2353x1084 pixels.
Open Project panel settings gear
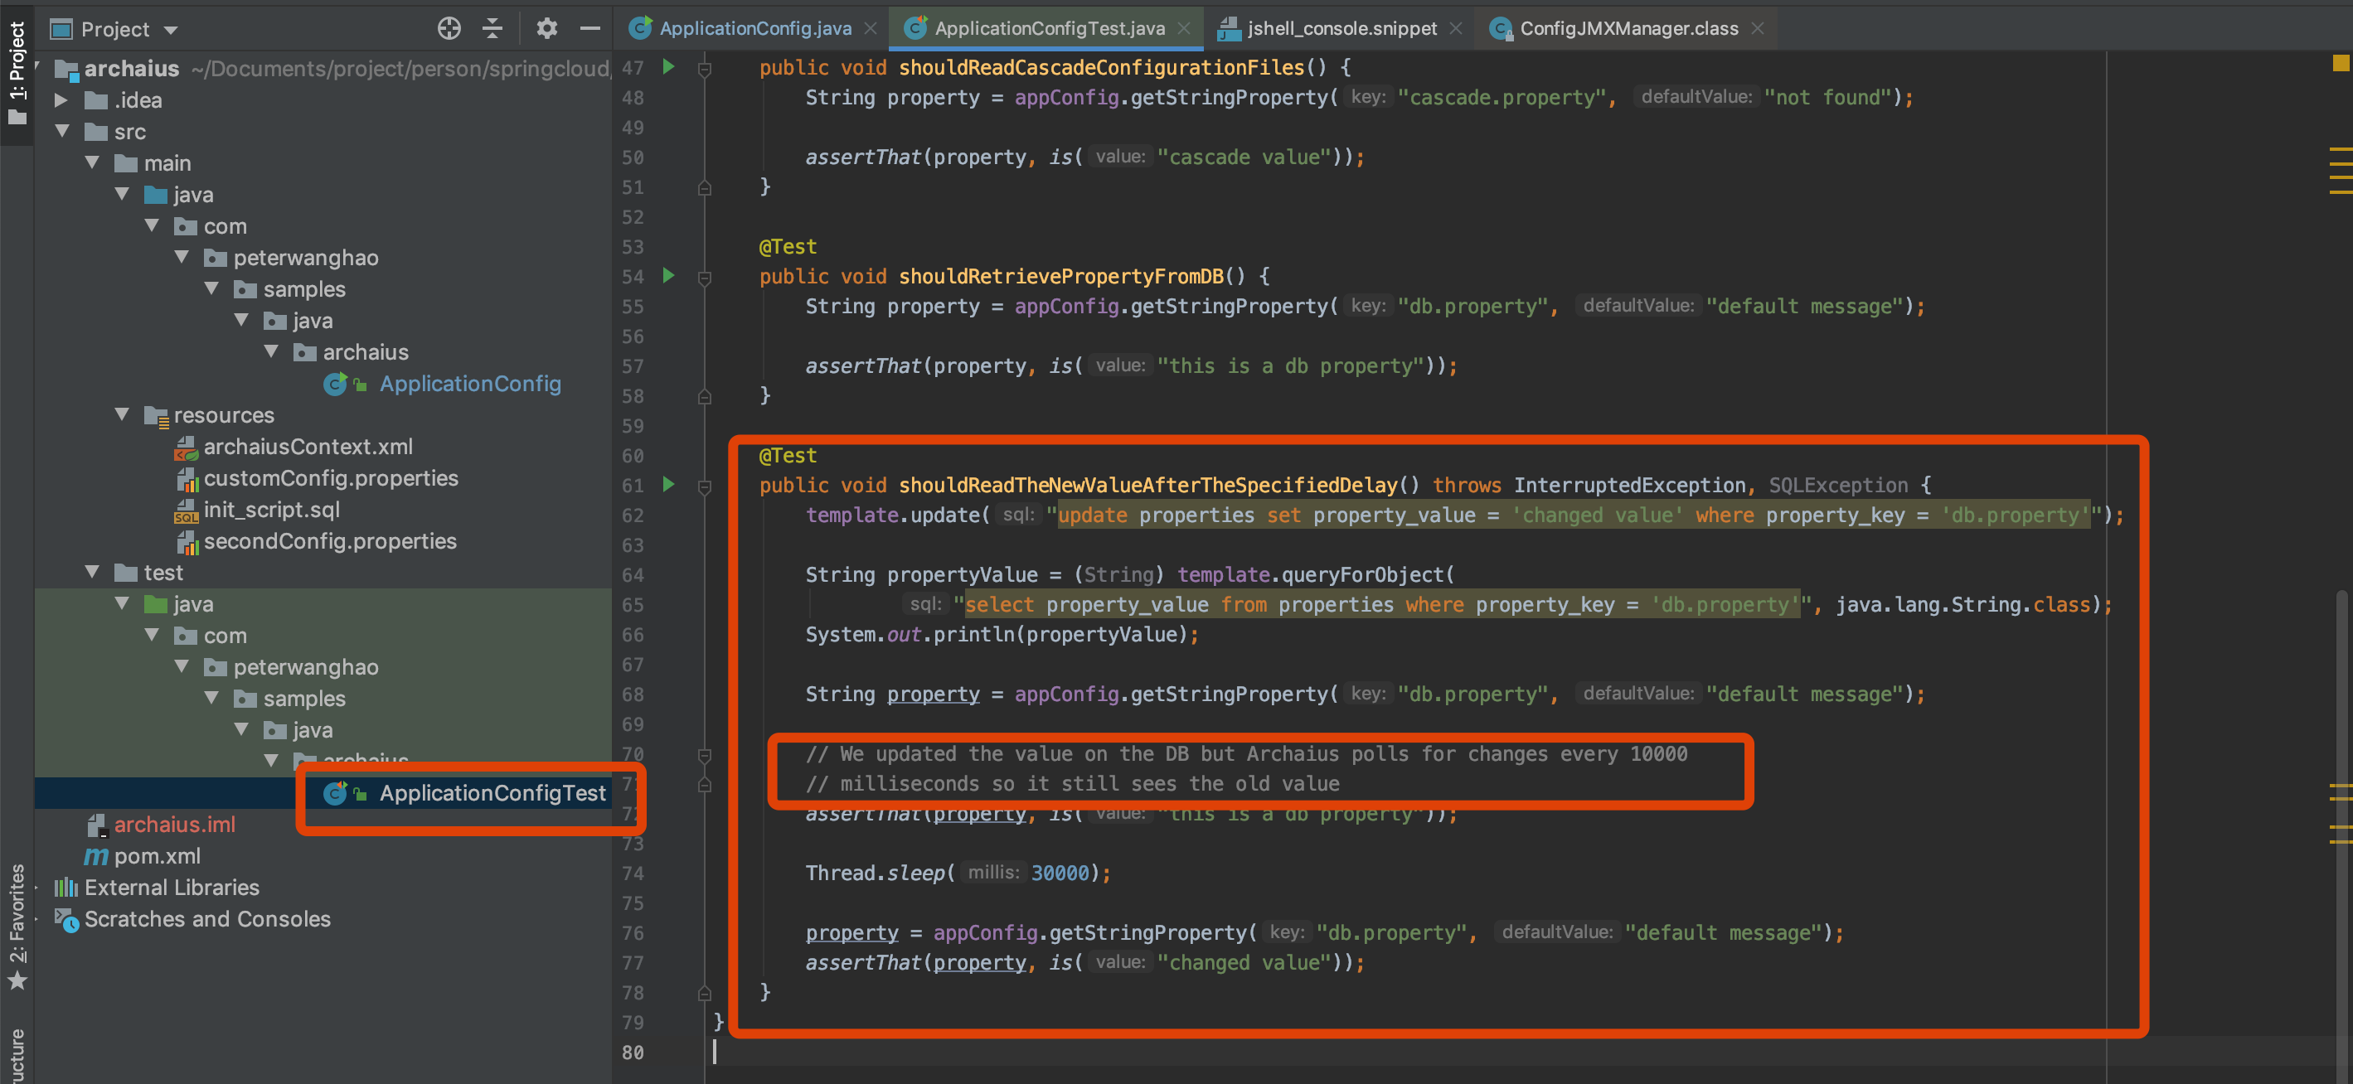pyautogui.click(x=546, y=28)
